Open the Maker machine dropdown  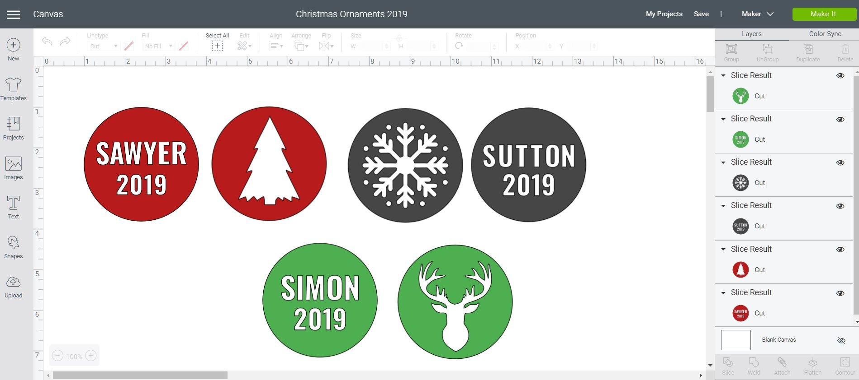(758, 14)
